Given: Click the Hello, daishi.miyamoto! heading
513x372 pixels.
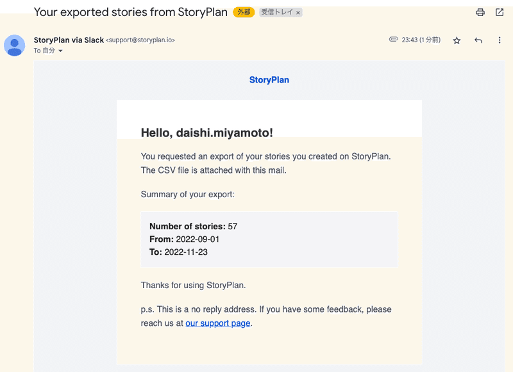Looking at the screenshot, I should (x=206, y=133).
